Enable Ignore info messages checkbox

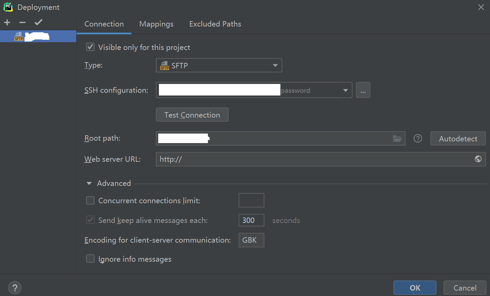[91, 259]
